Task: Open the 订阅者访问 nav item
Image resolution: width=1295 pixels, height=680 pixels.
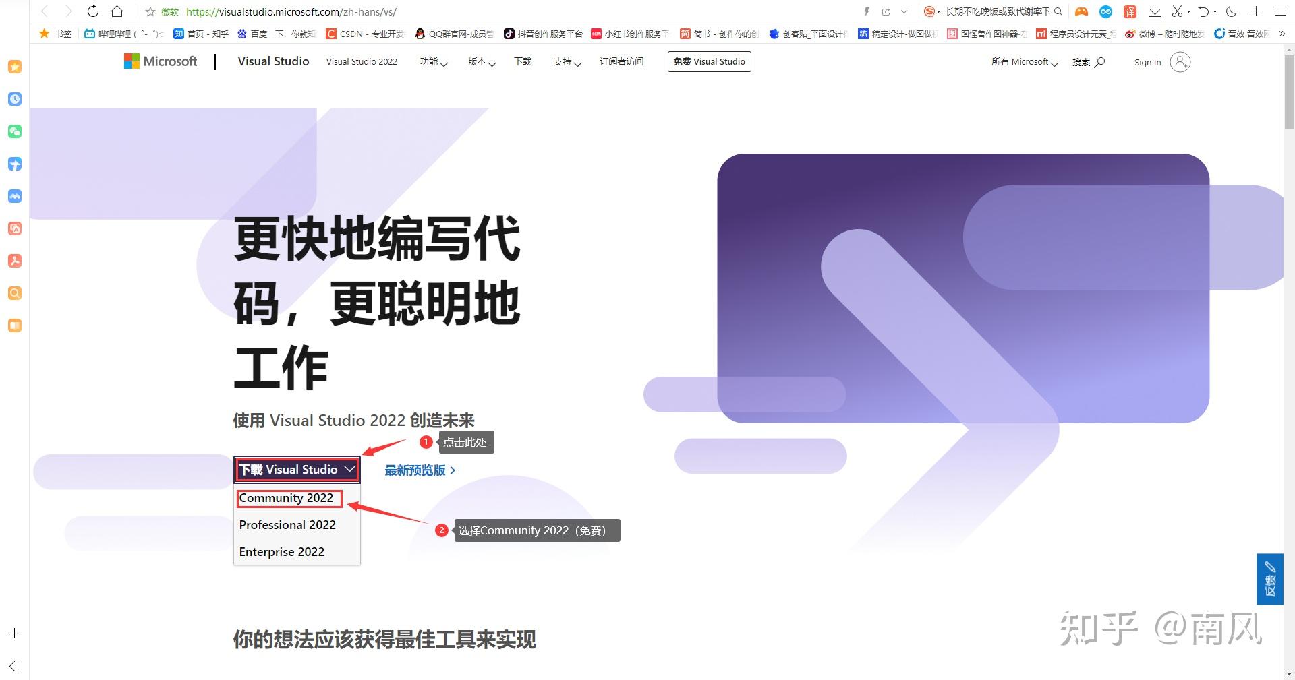Action: 621,61
